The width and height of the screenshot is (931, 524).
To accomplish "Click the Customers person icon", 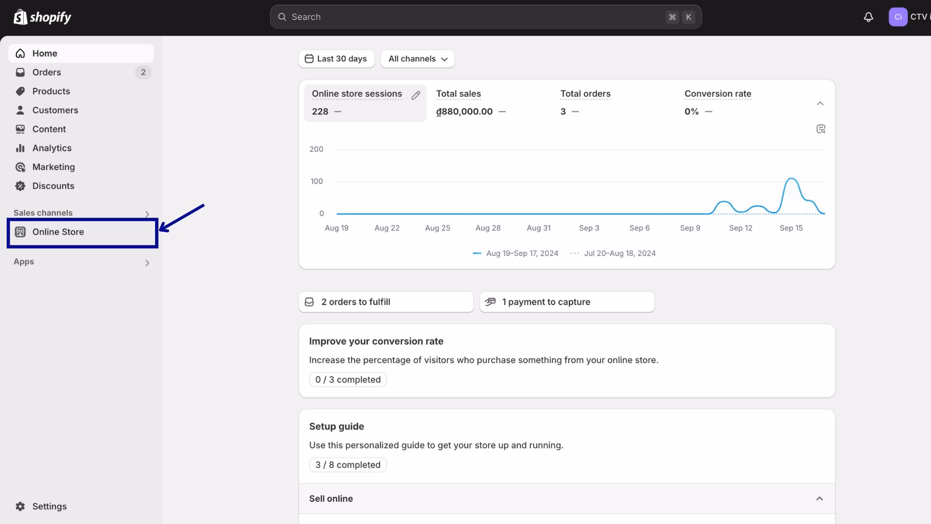I will pos(20,110).
